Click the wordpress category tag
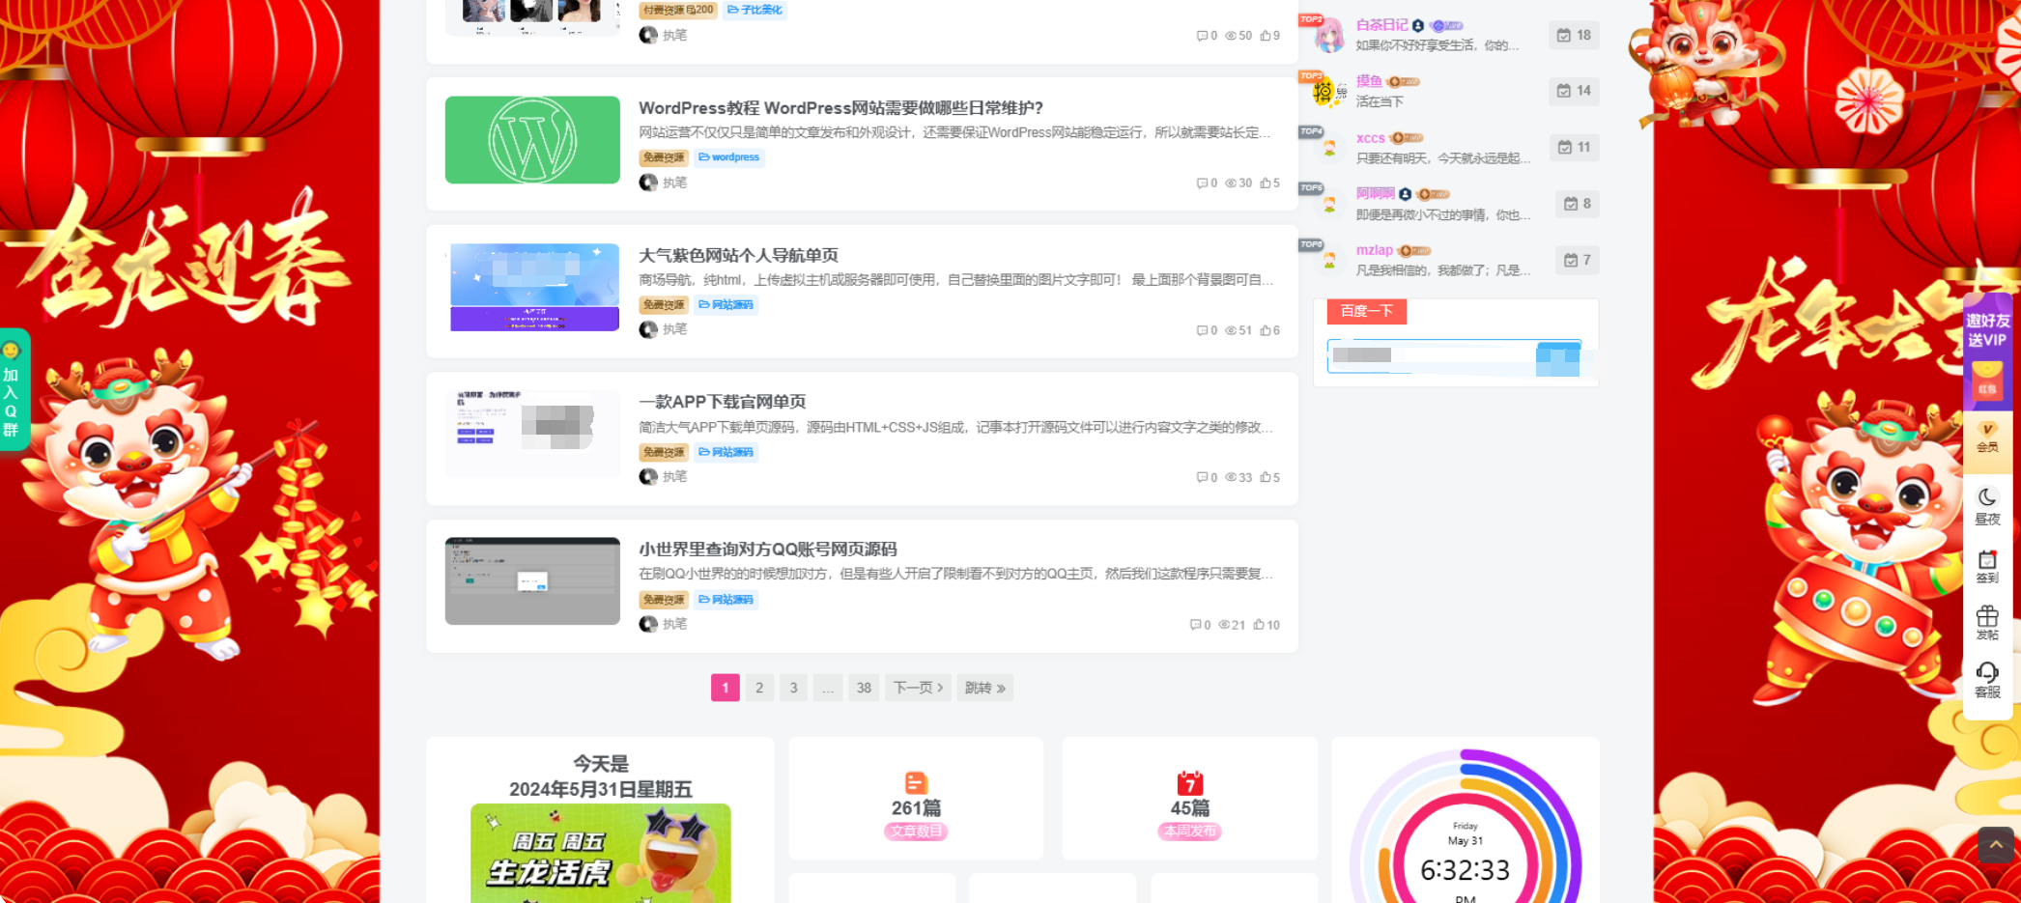The image size is (2021, 903). (729, 157)
